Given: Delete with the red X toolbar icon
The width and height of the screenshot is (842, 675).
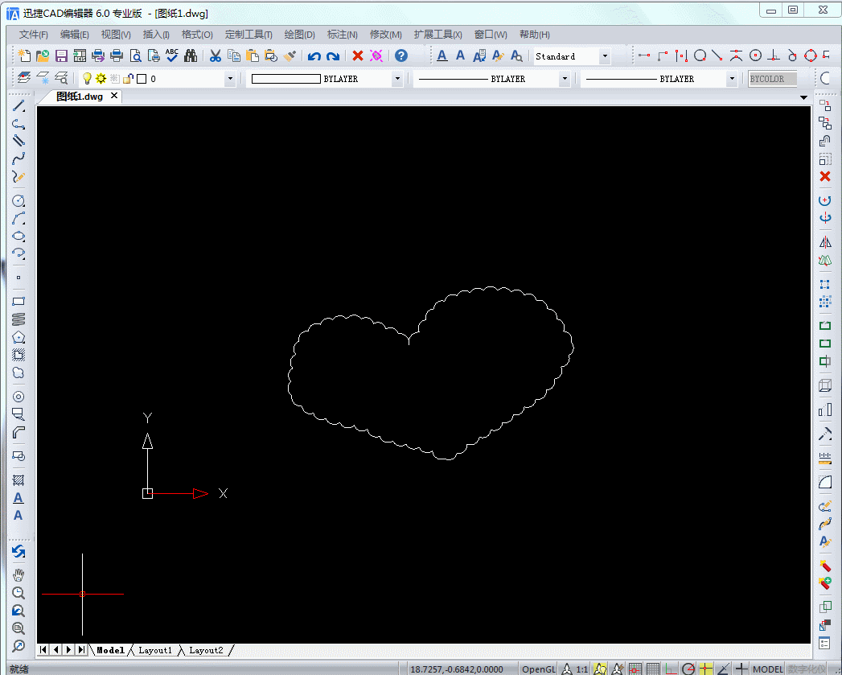Looking at the screenshot, I should pyautogui.click(x=358, y=56).
